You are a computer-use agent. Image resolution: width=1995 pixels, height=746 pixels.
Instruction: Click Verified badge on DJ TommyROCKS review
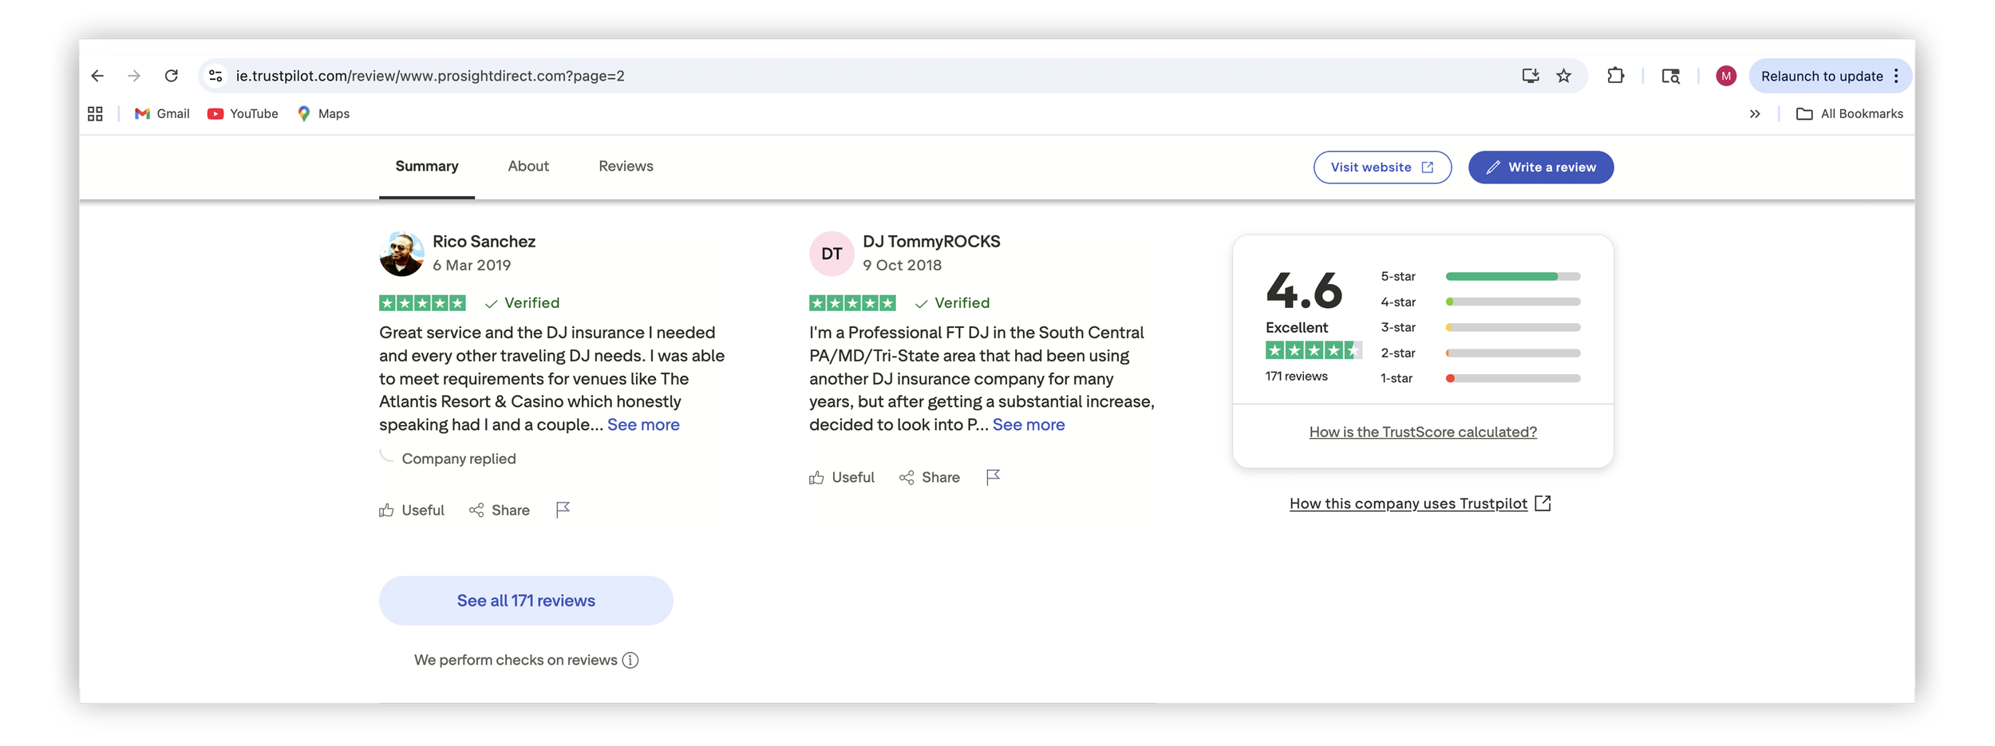(952, 303)
